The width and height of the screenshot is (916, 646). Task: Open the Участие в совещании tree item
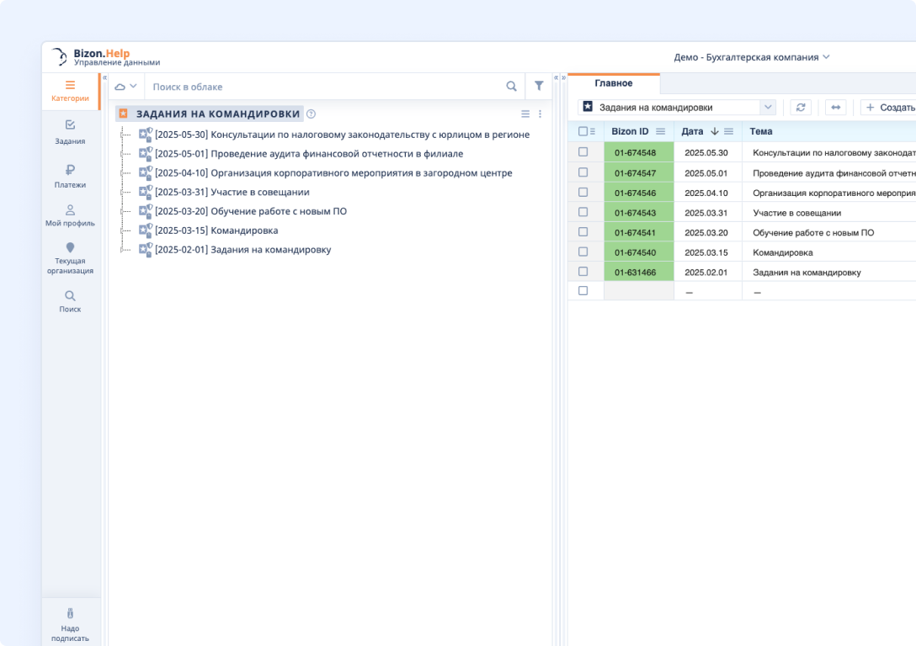(x=259, y=192)
